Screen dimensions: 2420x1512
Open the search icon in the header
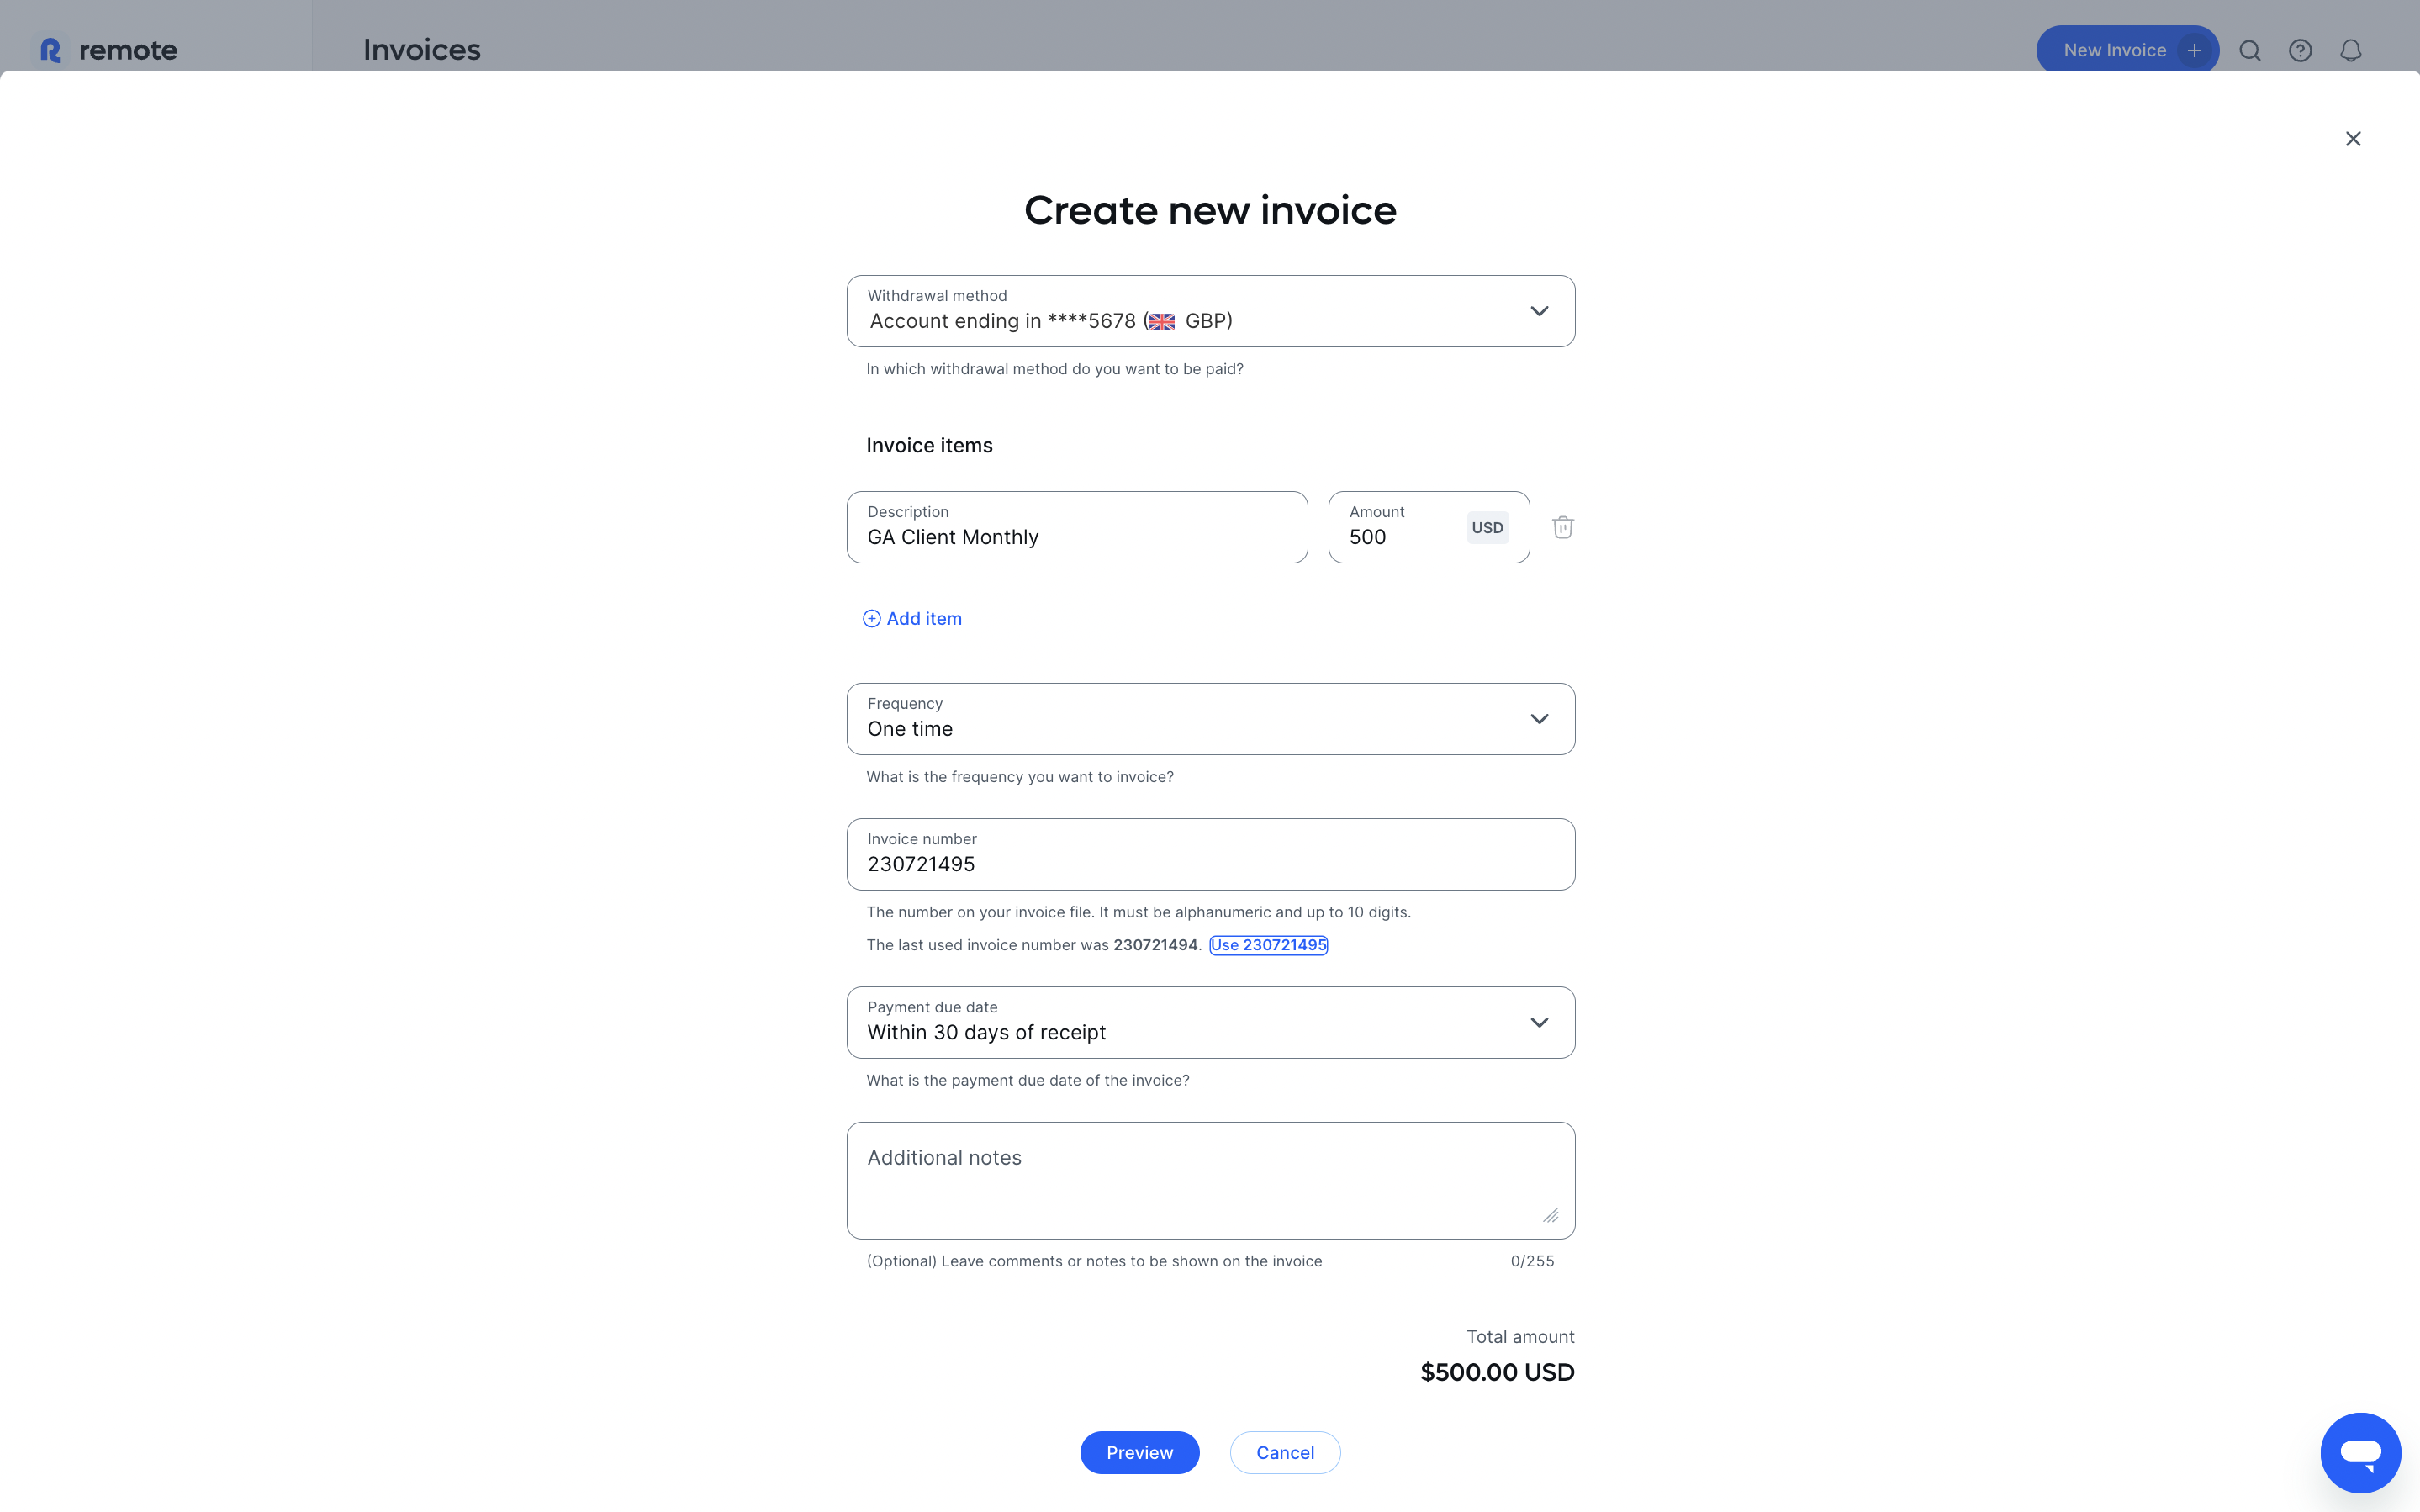click(x=2250, y=50)
